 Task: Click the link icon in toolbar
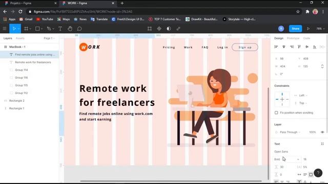178,29
